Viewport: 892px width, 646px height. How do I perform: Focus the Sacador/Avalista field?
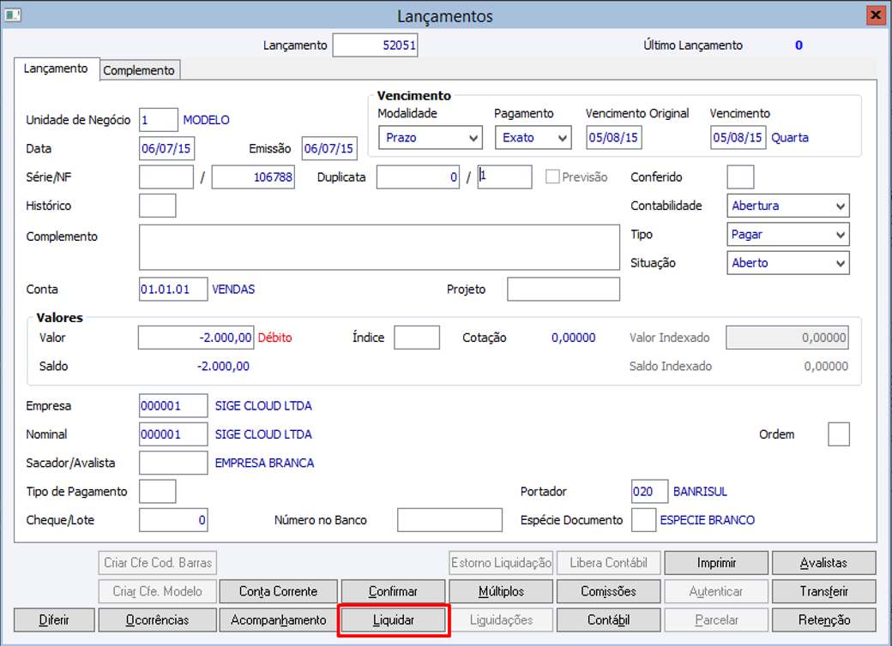tap(173, 463)
